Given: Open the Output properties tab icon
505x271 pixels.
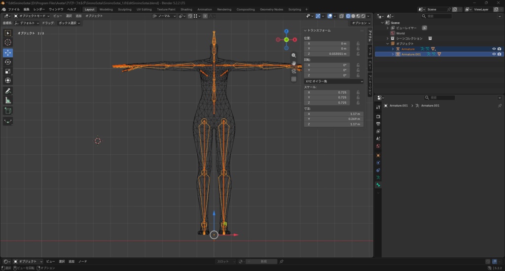Looking at the screenshot, I should (378, 124).
